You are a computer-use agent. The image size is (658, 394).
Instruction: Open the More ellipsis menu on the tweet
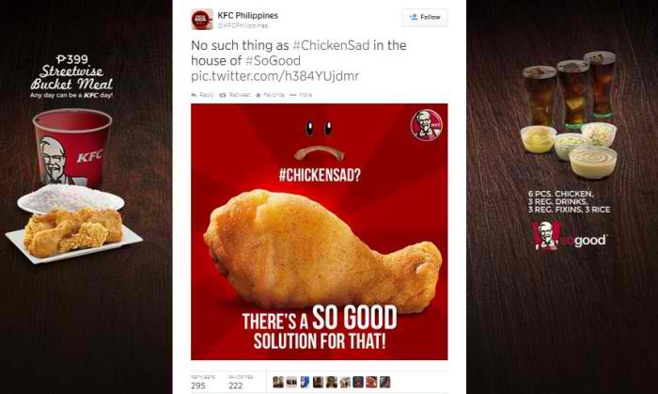293,95
